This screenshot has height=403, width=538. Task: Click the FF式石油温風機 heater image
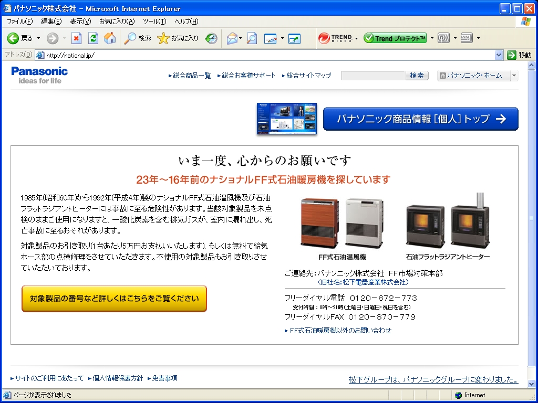pyautogui.click(x=342, y=222)
